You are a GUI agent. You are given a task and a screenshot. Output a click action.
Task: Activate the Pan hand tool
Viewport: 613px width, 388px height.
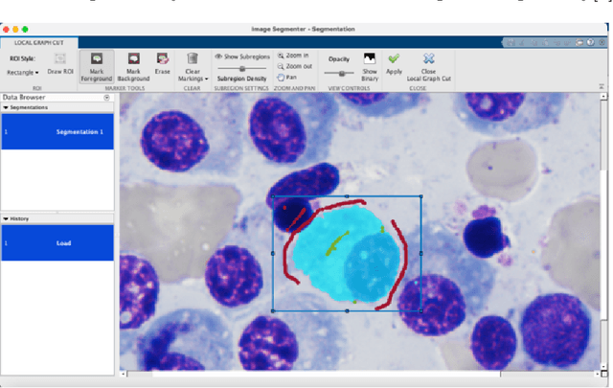point(287,78)
